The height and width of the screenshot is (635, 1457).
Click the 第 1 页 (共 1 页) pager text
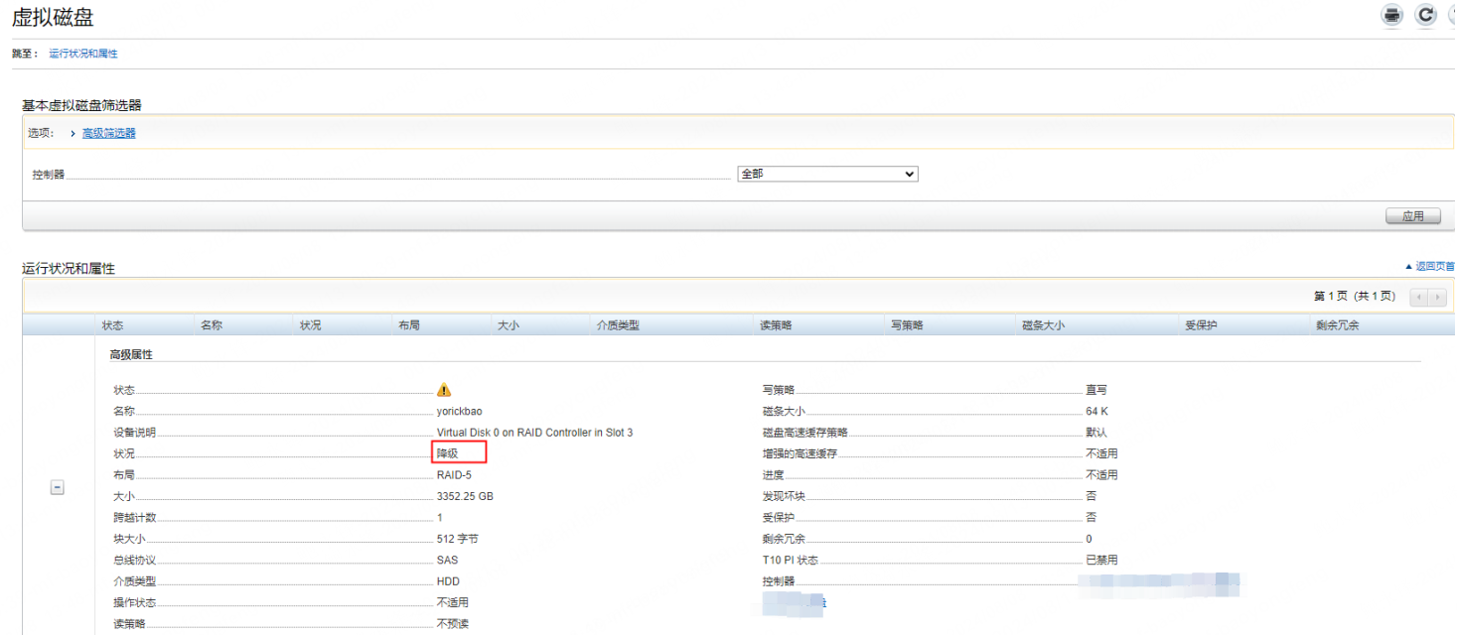click(x=1355, y=297)
